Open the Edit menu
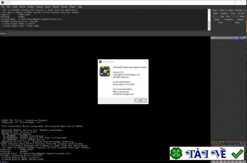Viewport: 247px width, 163px height. (8, 7)
